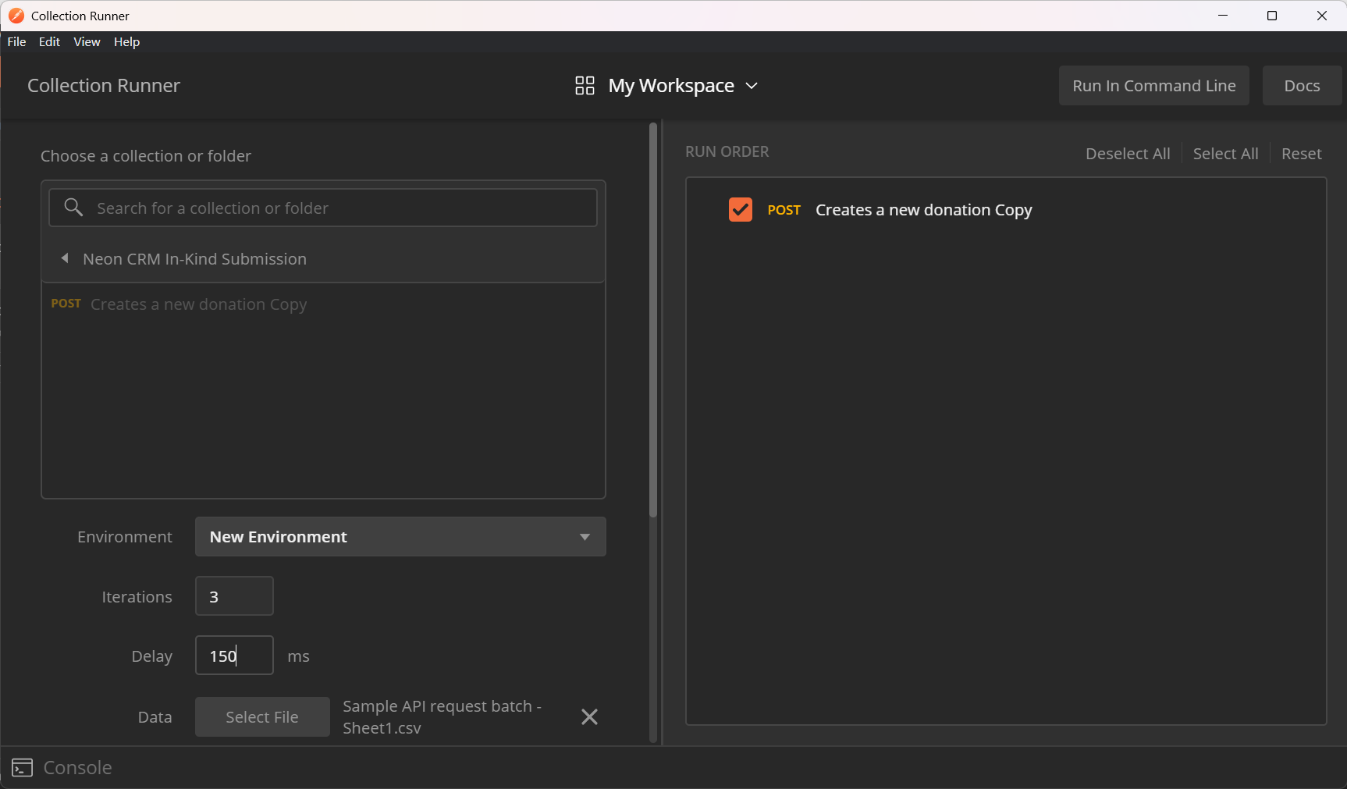Viewport: 1347px width, 789px height.
Task: Click the Creates a new donation Copy run order name
Action: pyautogui.click(x=924, y=210)
